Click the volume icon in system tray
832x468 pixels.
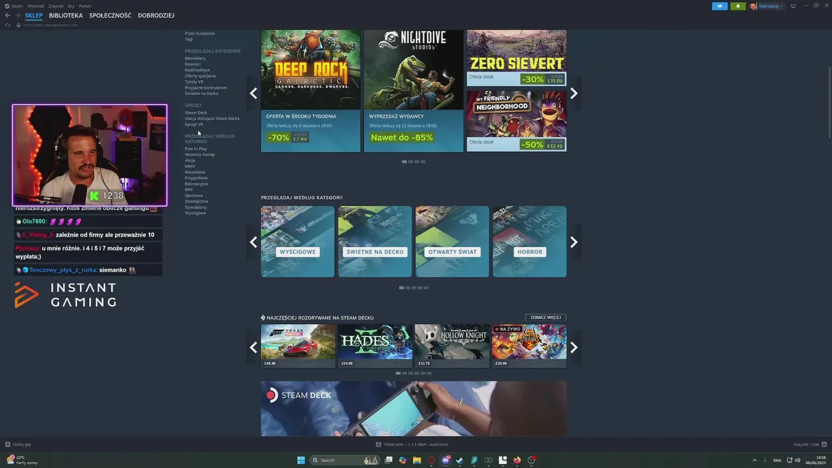pos(798,460)
